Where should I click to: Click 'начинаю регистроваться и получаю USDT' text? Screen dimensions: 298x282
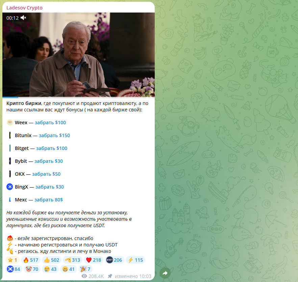tap(68, 245)
